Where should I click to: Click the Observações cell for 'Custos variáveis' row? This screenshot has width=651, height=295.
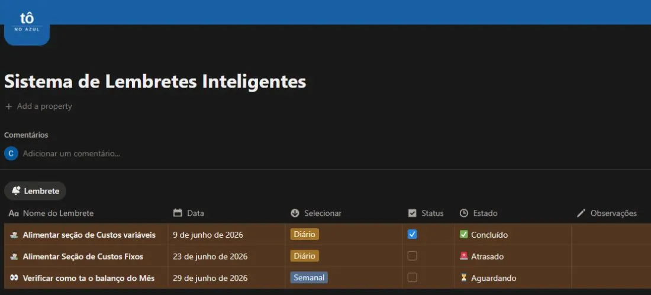(611, 235)
